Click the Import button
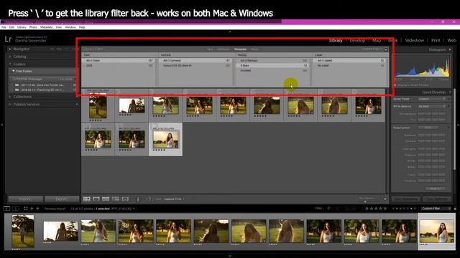 (26, 199)
